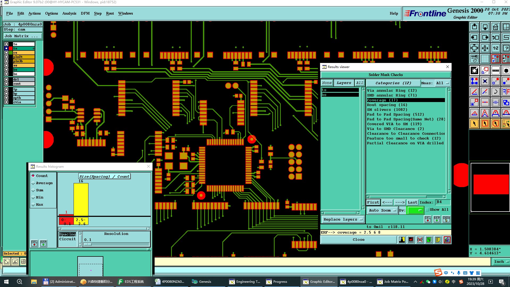Click the Last button in Results viewer
Image resolution: width=510 pixels, height=287 pixels.
(412, 202)
